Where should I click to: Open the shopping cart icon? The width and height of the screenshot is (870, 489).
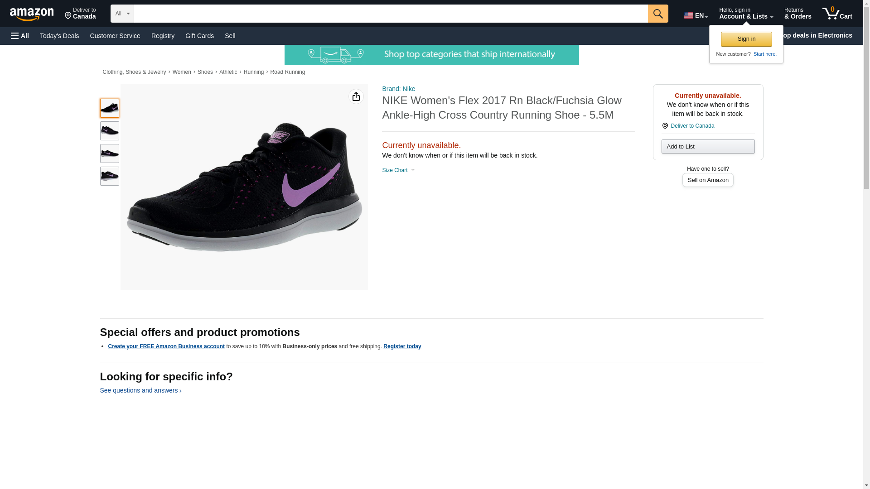[836, 14]
